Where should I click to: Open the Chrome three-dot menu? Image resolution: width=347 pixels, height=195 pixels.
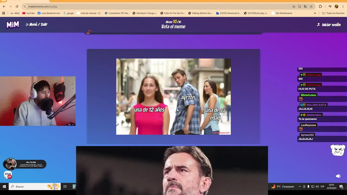343,6
